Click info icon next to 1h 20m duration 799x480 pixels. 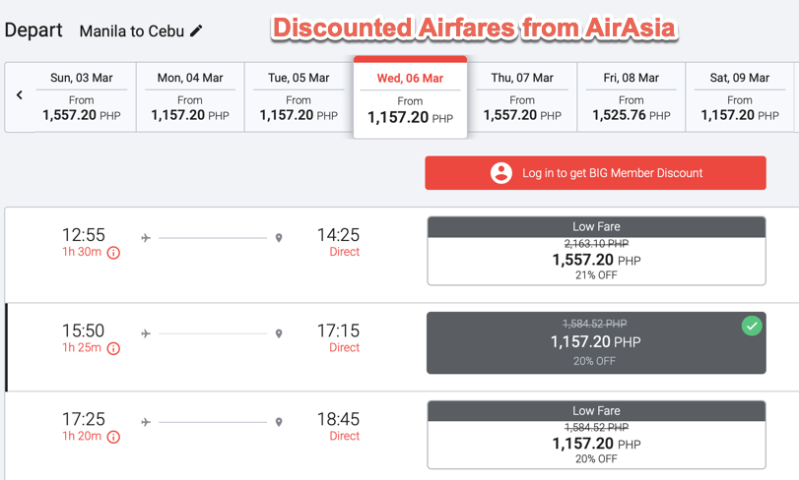(113, 437)
